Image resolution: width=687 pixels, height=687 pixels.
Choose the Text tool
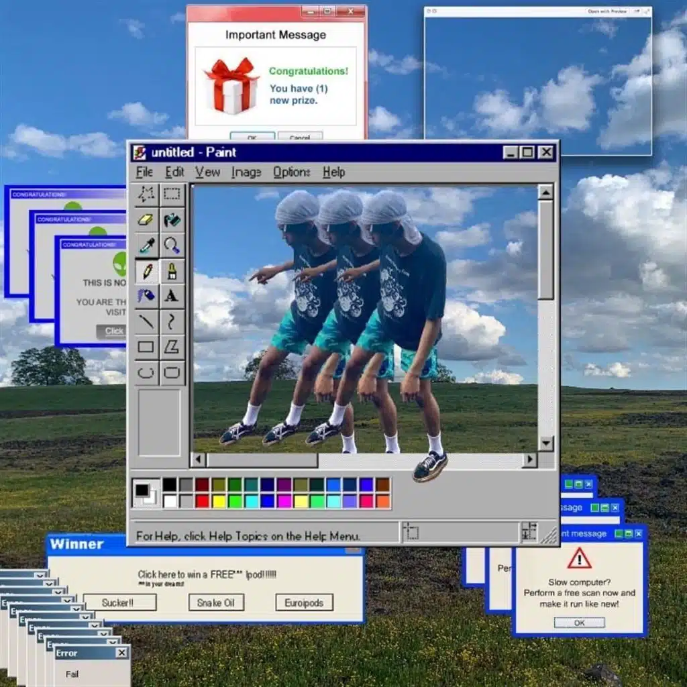(x=172, y=296)
